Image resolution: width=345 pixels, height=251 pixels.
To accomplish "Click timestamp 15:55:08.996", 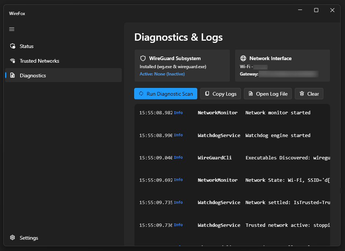I will tap(156, 136).
